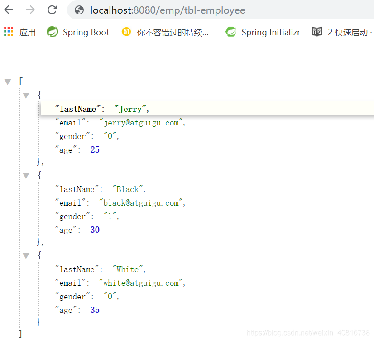Open the 应用 bookmarks shortcut label

(x=28, y=33)
